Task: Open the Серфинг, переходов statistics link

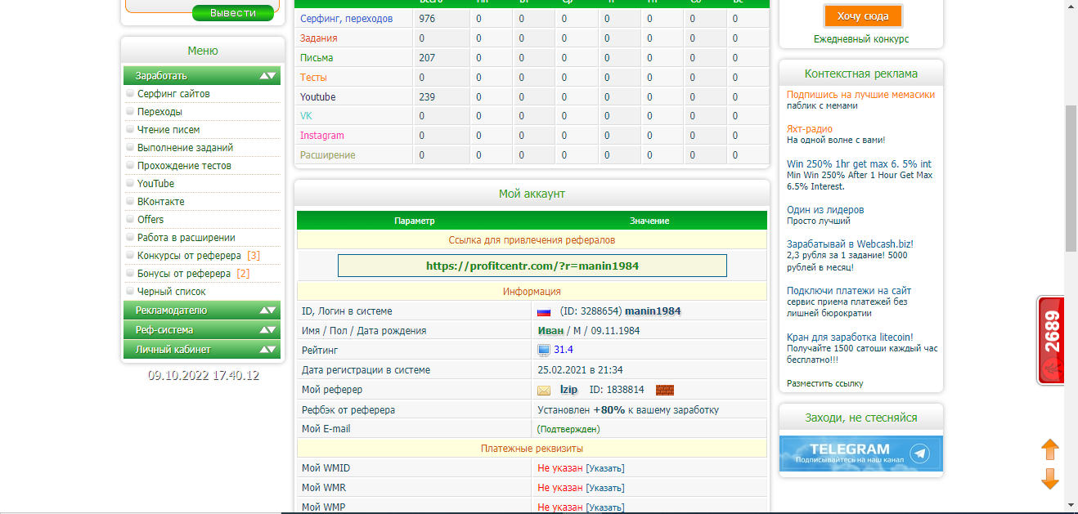Action: point(346,19)
